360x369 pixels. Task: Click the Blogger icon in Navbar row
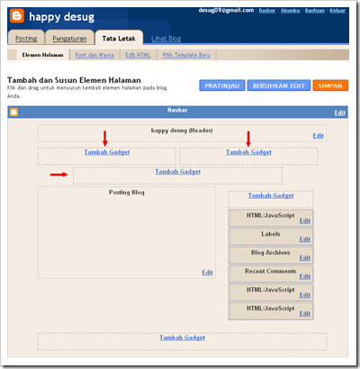click(x=13, y=112)
